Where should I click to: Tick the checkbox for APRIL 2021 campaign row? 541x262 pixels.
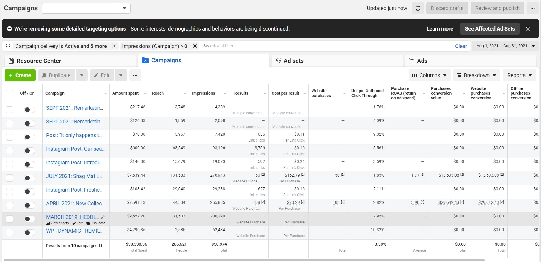(x=10, y=205)
